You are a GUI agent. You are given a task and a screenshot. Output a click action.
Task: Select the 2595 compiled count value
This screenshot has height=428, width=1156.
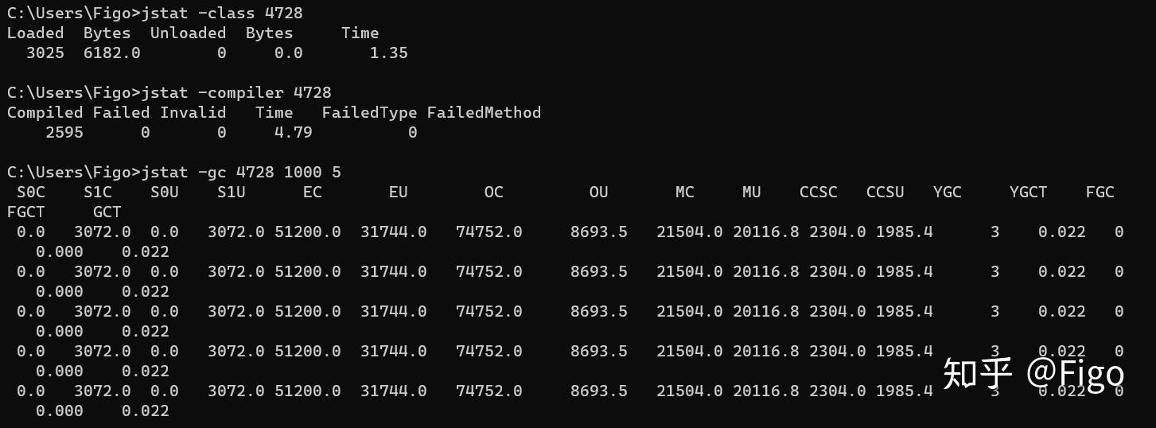[x=64, y=133]
